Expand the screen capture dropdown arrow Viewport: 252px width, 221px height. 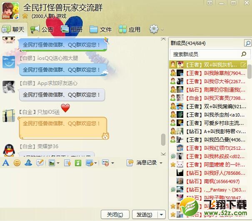[96, 163]
